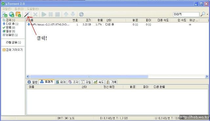Switch to the 피어 tab
210x121 pixels.
pyautogui.click(x=61, y=82)
